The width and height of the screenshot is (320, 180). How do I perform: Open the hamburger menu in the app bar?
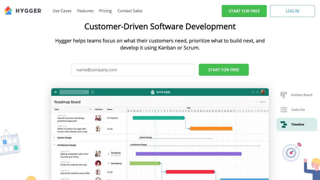(x=56, y=92)
